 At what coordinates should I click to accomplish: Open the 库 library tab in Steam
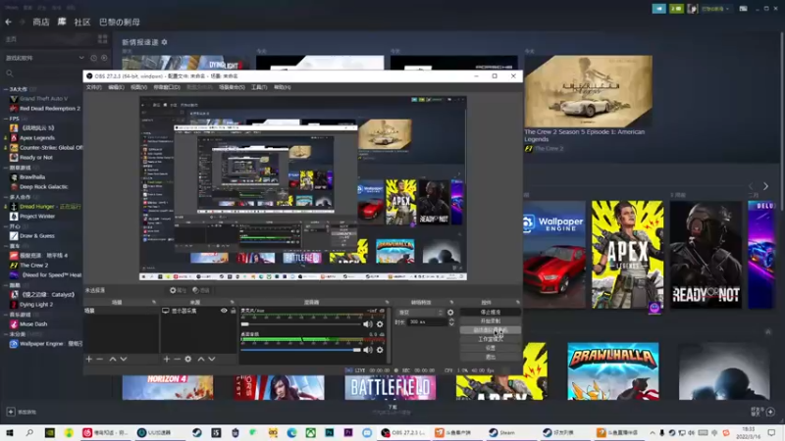click(x=62, y=22)
